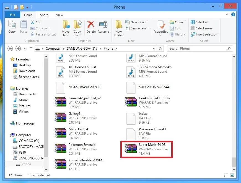
Task: Collapse the ribbon with the chevron arrow
Action: pyautogui.click(x=227, y=14)
